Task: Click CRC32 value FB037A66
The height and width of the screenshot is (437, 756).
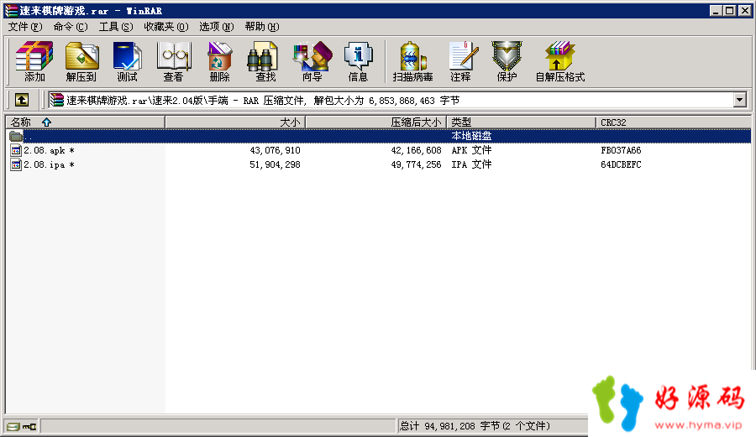Action: pyautogui.click(x=621, y=151)
